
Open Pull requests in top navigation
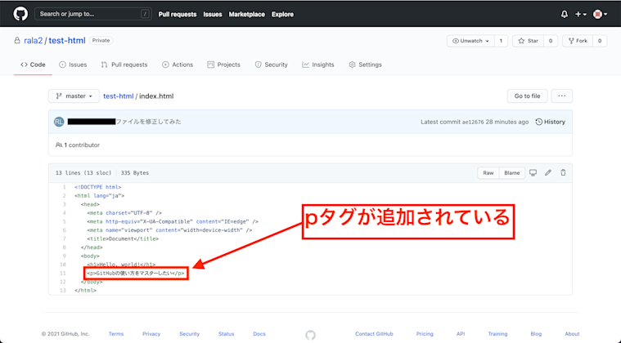[x=178, y=14]
